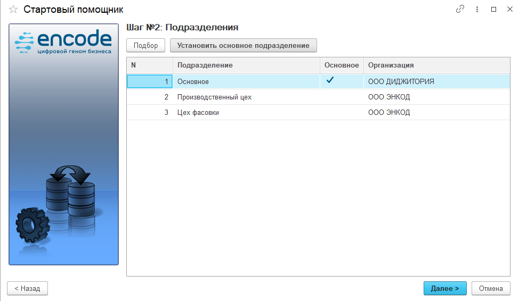The width and height of the screenshot is (519, 301).
Task: Toggle the Основное checkmark in row 1
Action: tap(330, 81)
